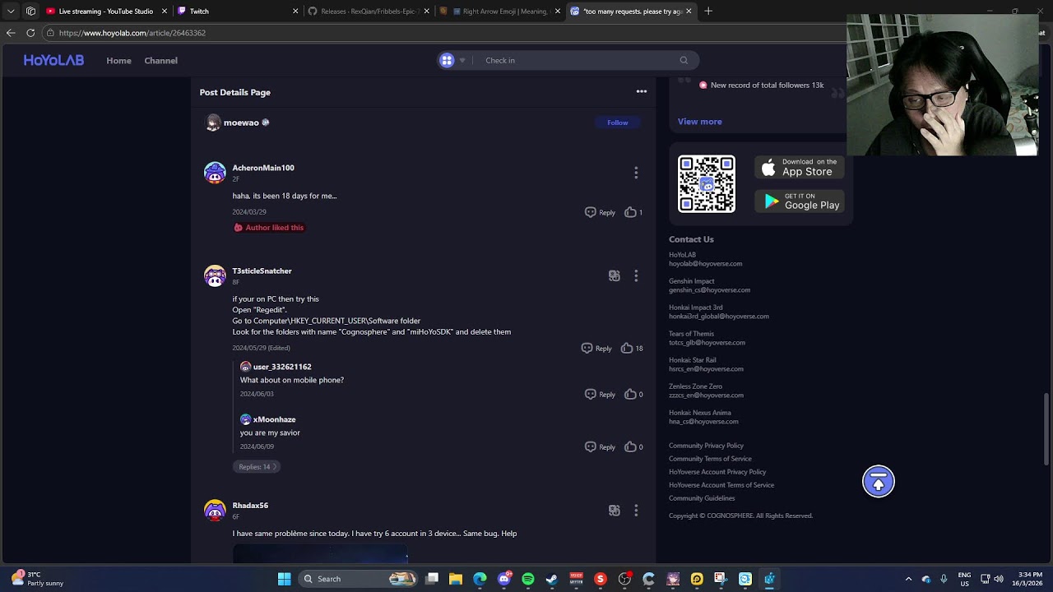Click the microphone tray icon
The height and width of the screenshot is (592, 1053).
pos(944,579)
